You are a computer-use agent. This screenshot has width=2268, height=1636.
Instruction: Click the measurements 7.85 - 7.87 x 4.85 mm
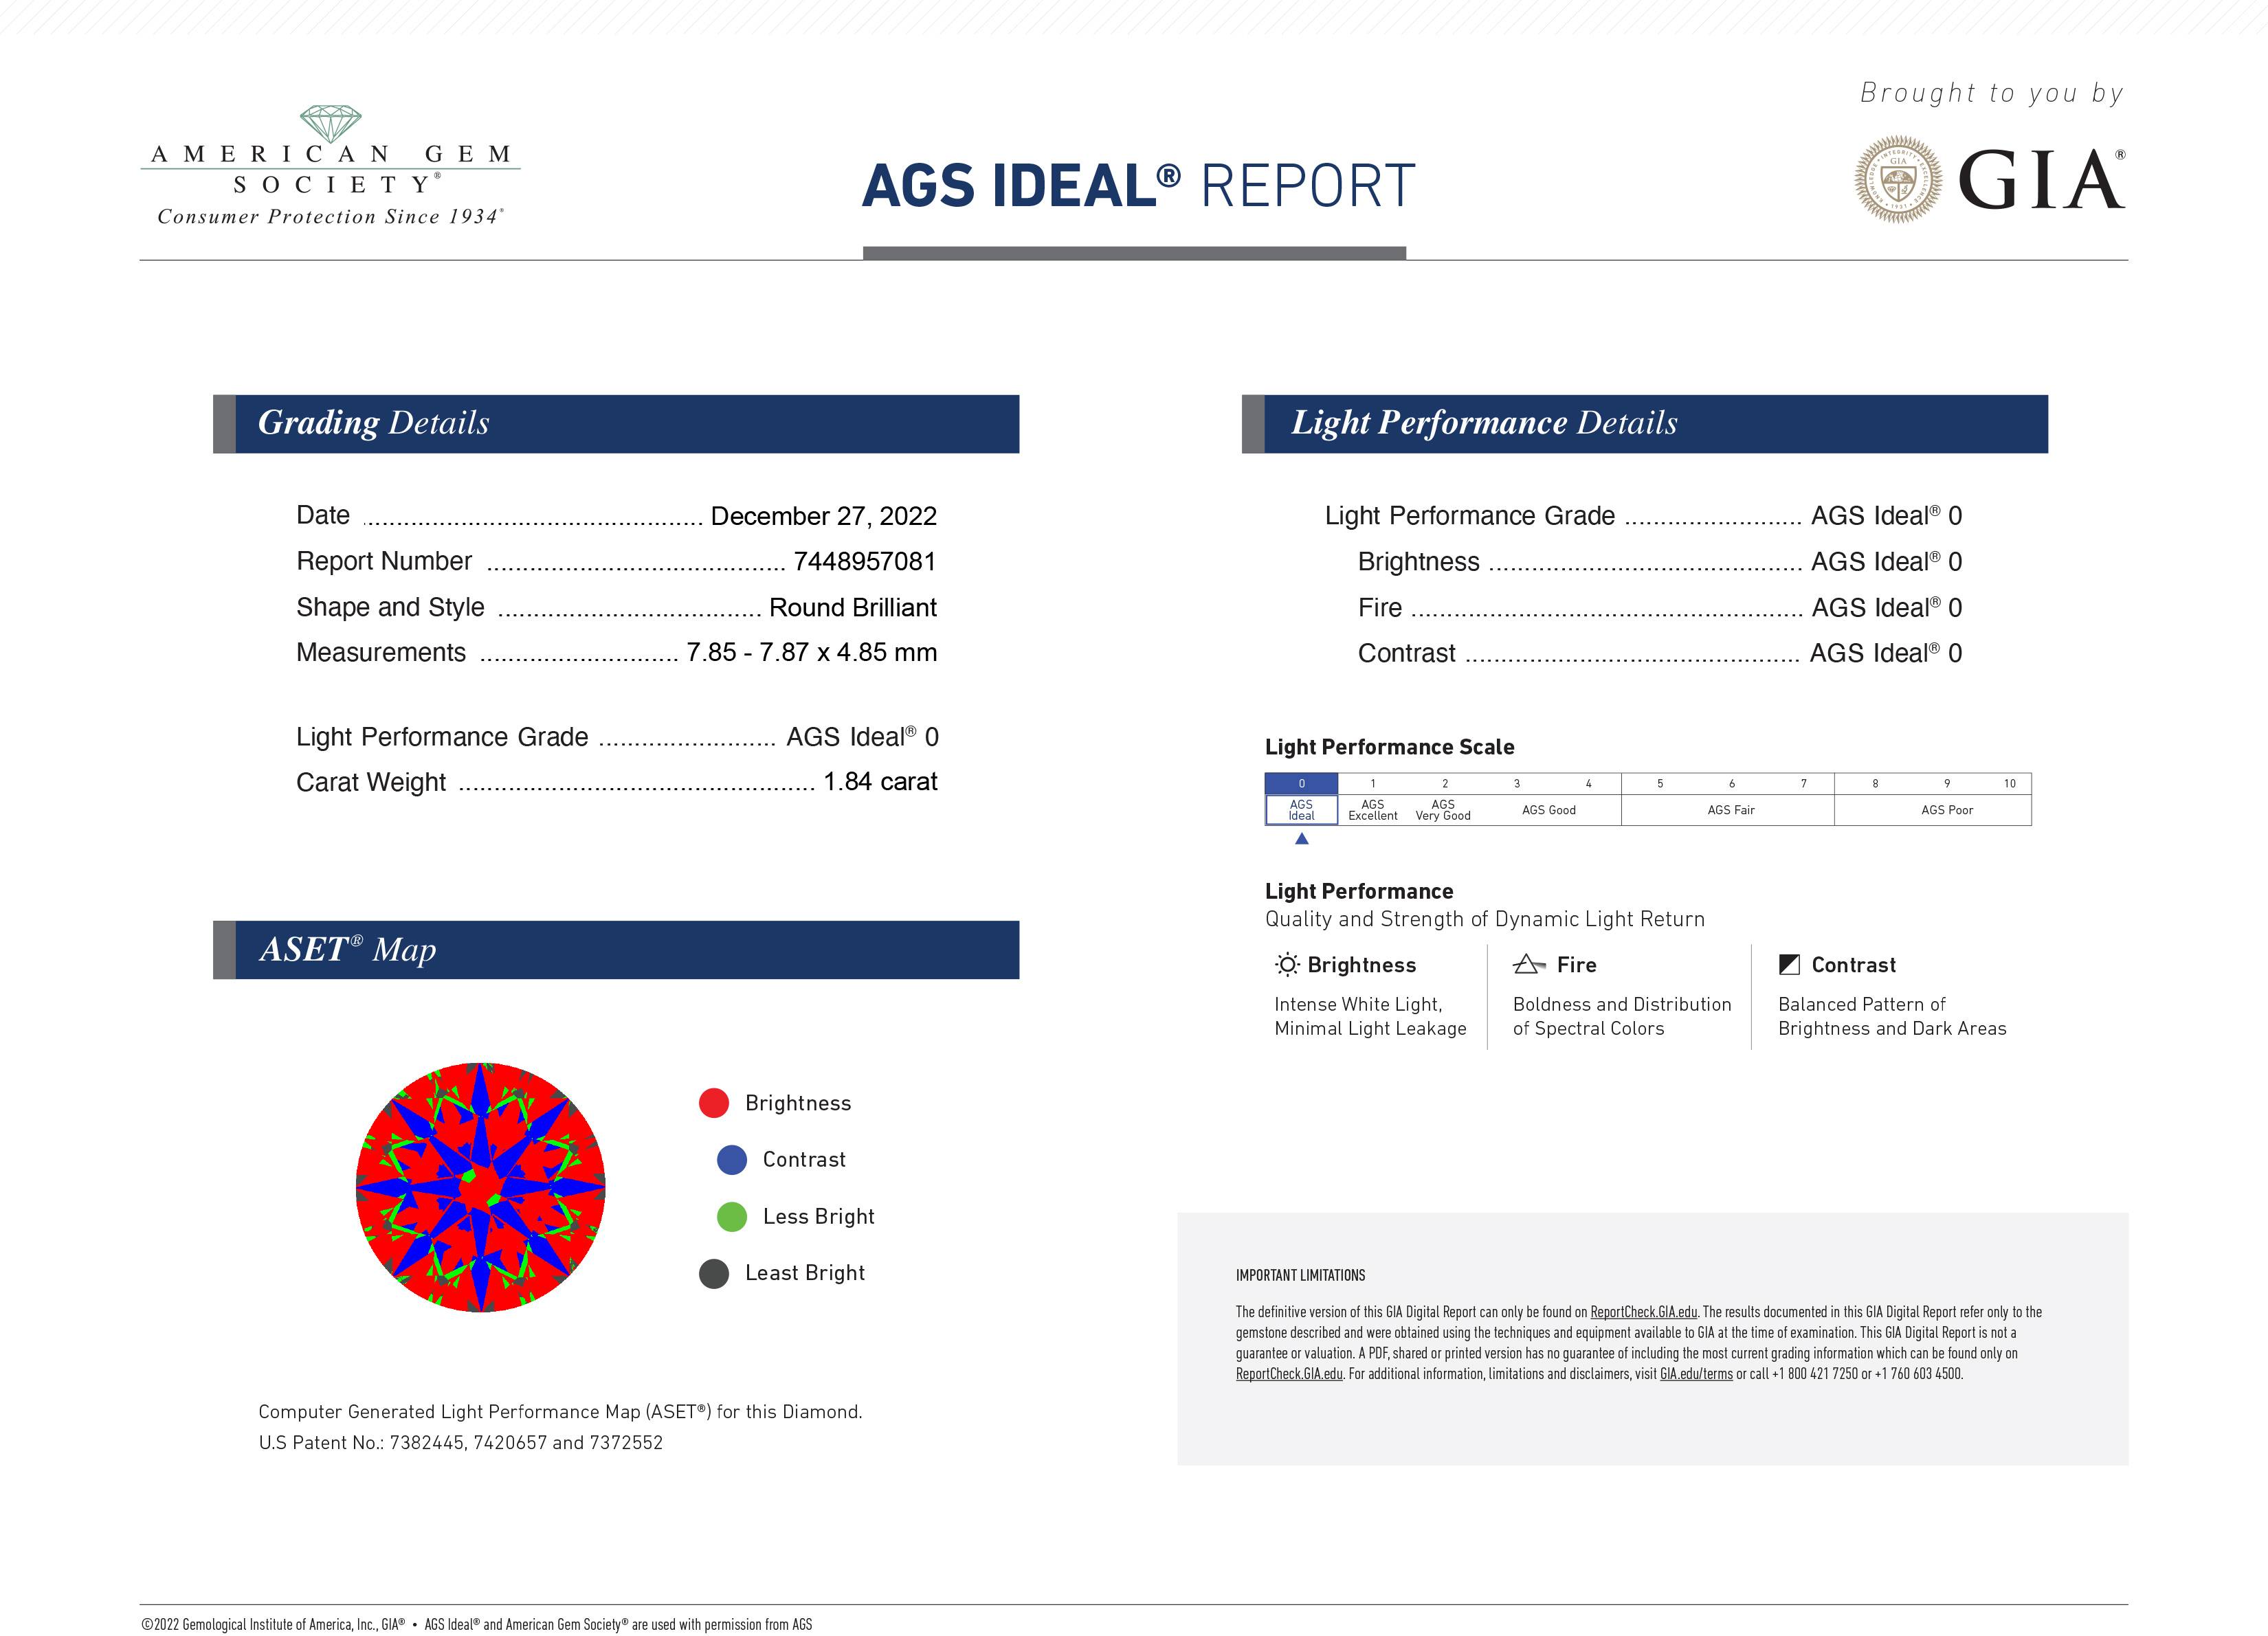[811, 652]
